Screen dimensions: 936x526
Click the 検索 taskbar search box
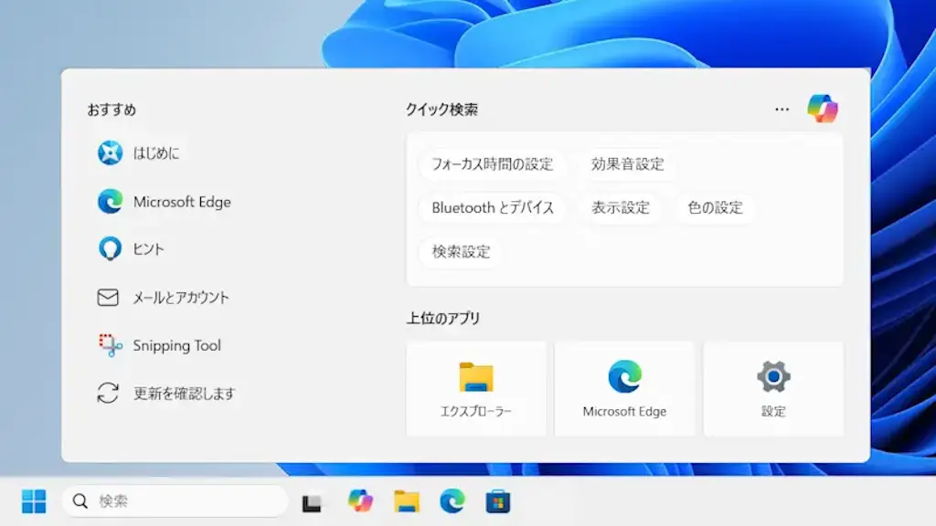(175, 501)
